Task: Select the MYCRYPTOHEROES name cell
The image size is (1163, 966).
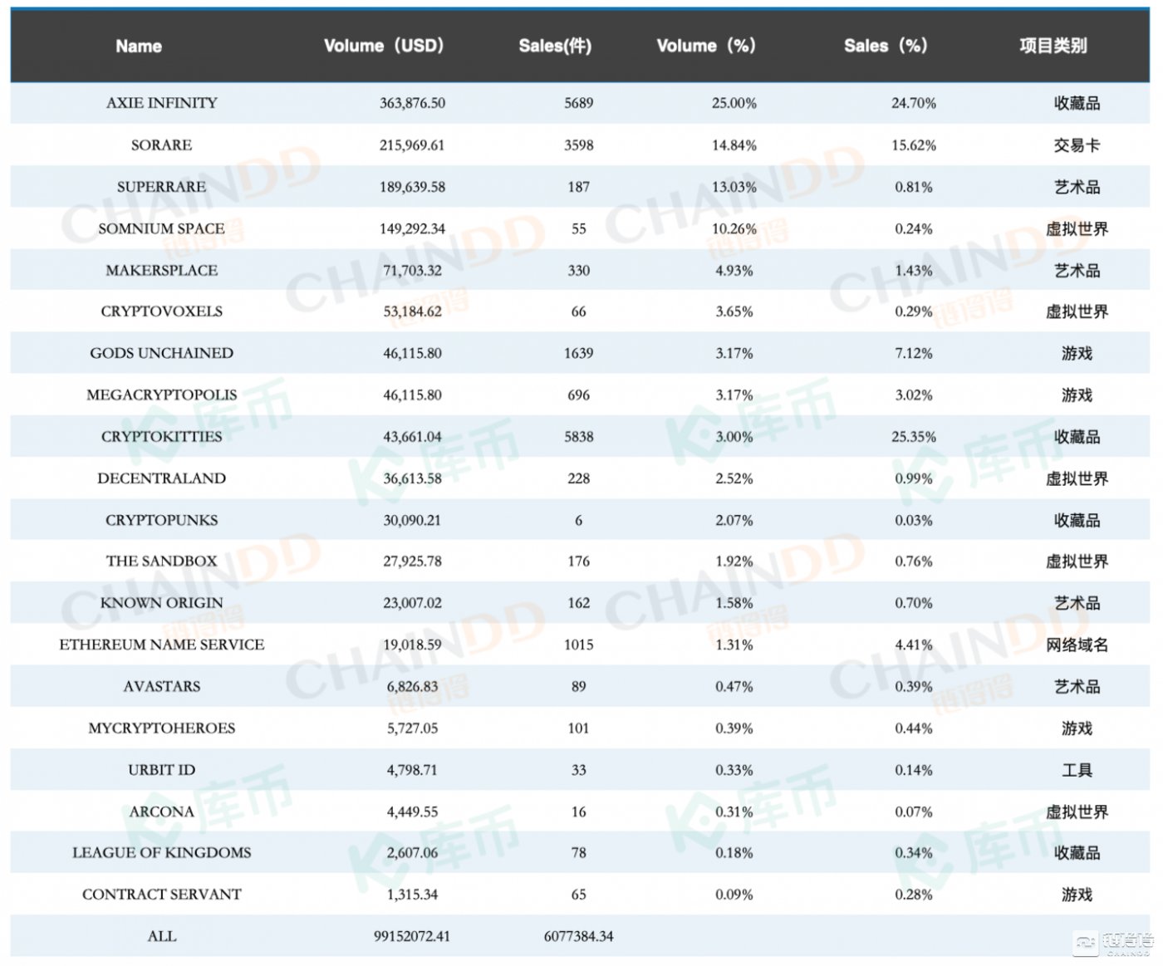Action: (x=162, y=728)
